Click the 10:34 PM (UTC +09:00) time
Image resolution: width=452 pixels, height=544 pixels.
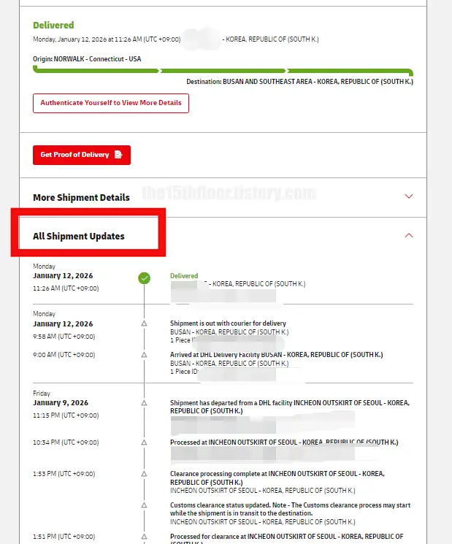point(66,443)
